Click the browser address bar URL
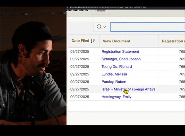The image size is (185, 136). pos(108,7)
